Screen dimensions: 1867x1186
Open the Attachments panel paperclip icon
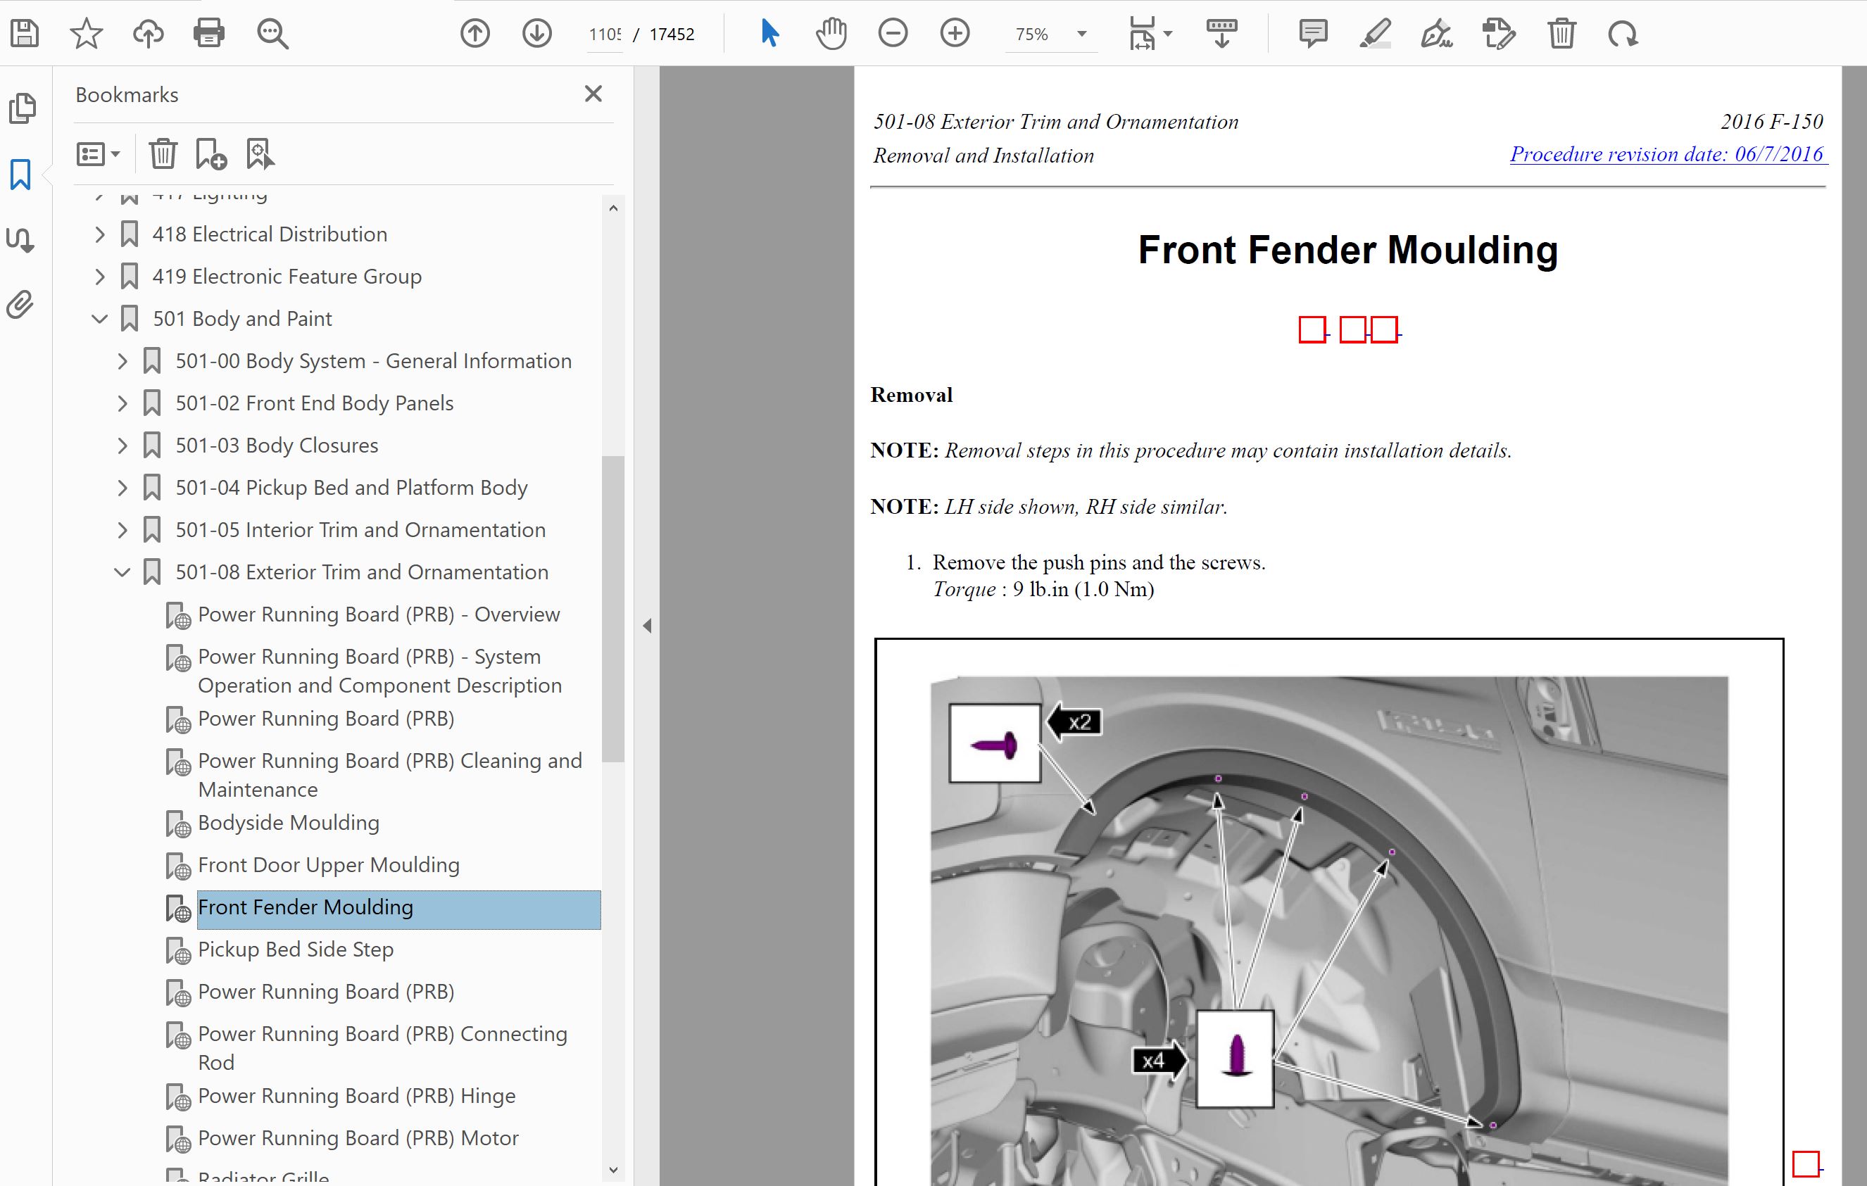[21, 305]
